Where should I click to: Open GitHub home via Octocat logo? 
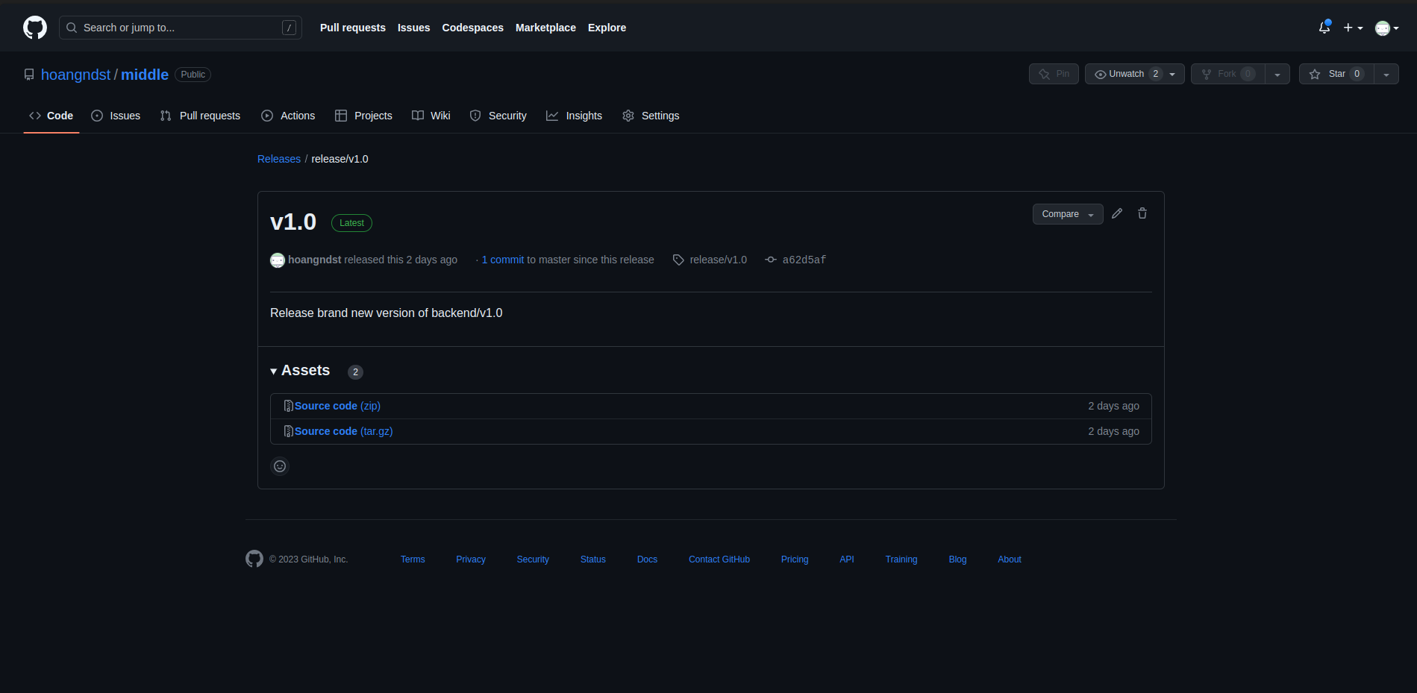(x=35, y=28)
